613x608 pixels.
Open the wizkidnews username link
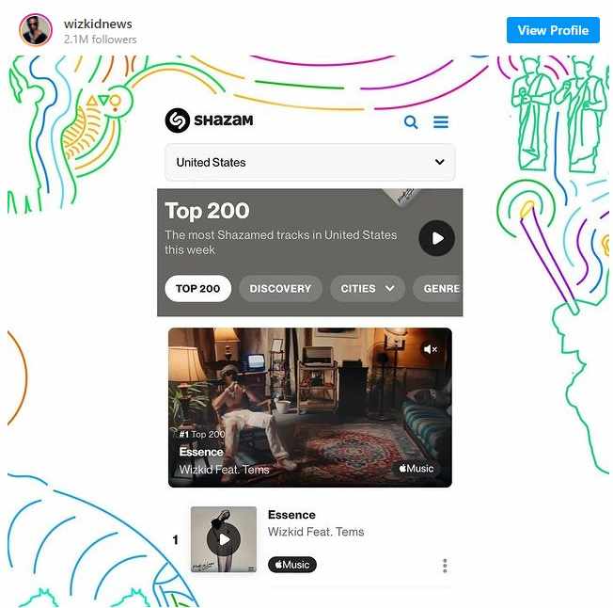click(98, 24)
